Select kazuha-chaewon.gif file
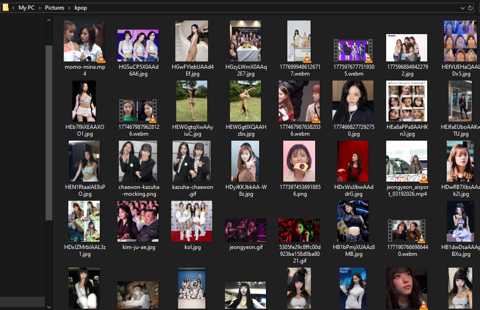 (192, 161)
